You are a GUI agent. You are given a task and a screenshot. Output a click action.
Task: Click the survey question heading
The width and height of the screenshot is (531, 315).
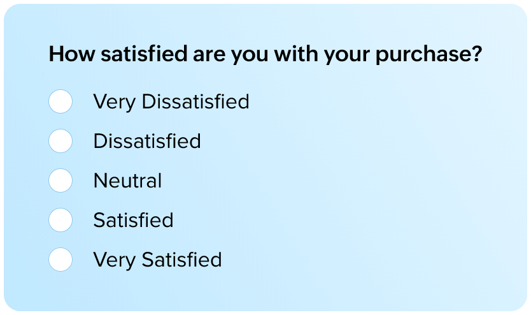[x=264, y=54]
